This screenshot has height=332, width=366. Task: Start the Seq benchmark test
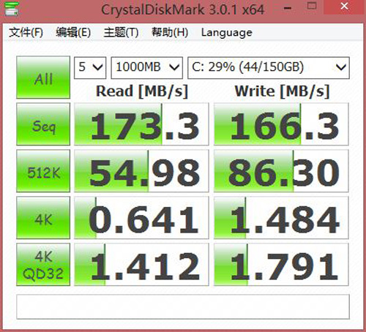[43, 124]
